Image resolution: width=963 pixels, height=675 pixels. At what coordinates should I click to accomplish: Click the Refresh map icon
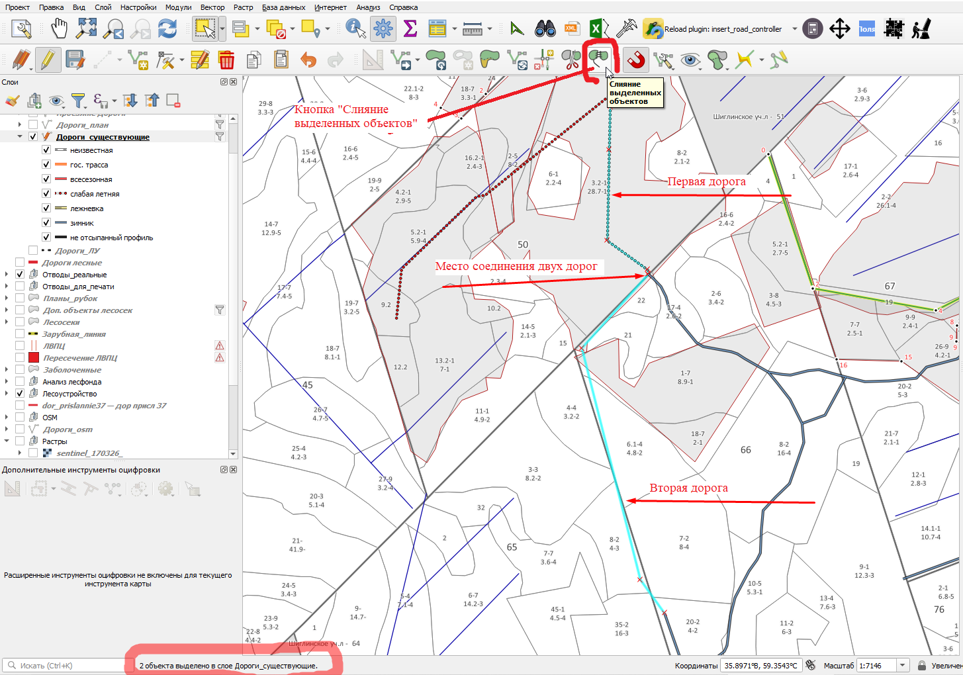click(x=167, y=28)
